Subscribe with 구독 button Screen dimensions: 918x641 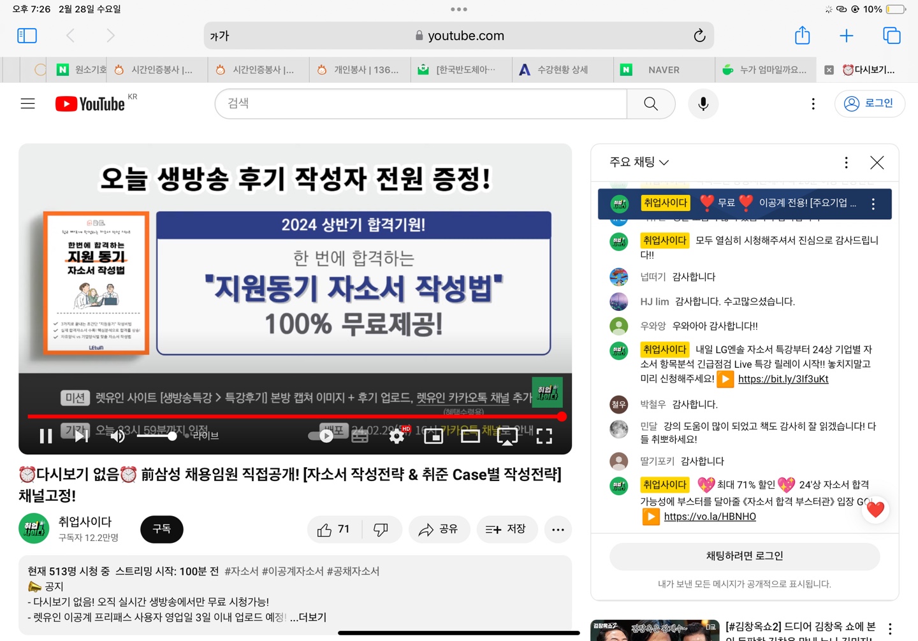(162, 529)
